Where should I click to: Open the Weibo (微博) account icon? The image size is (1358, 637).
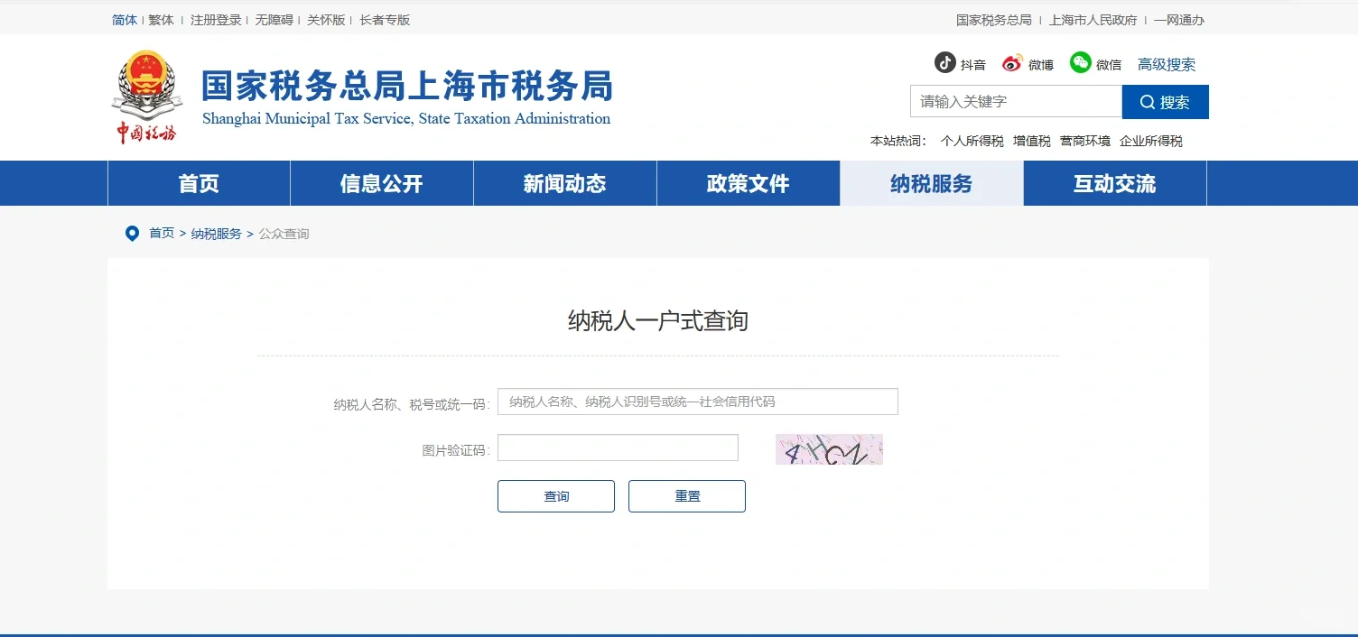point(1012,62)
